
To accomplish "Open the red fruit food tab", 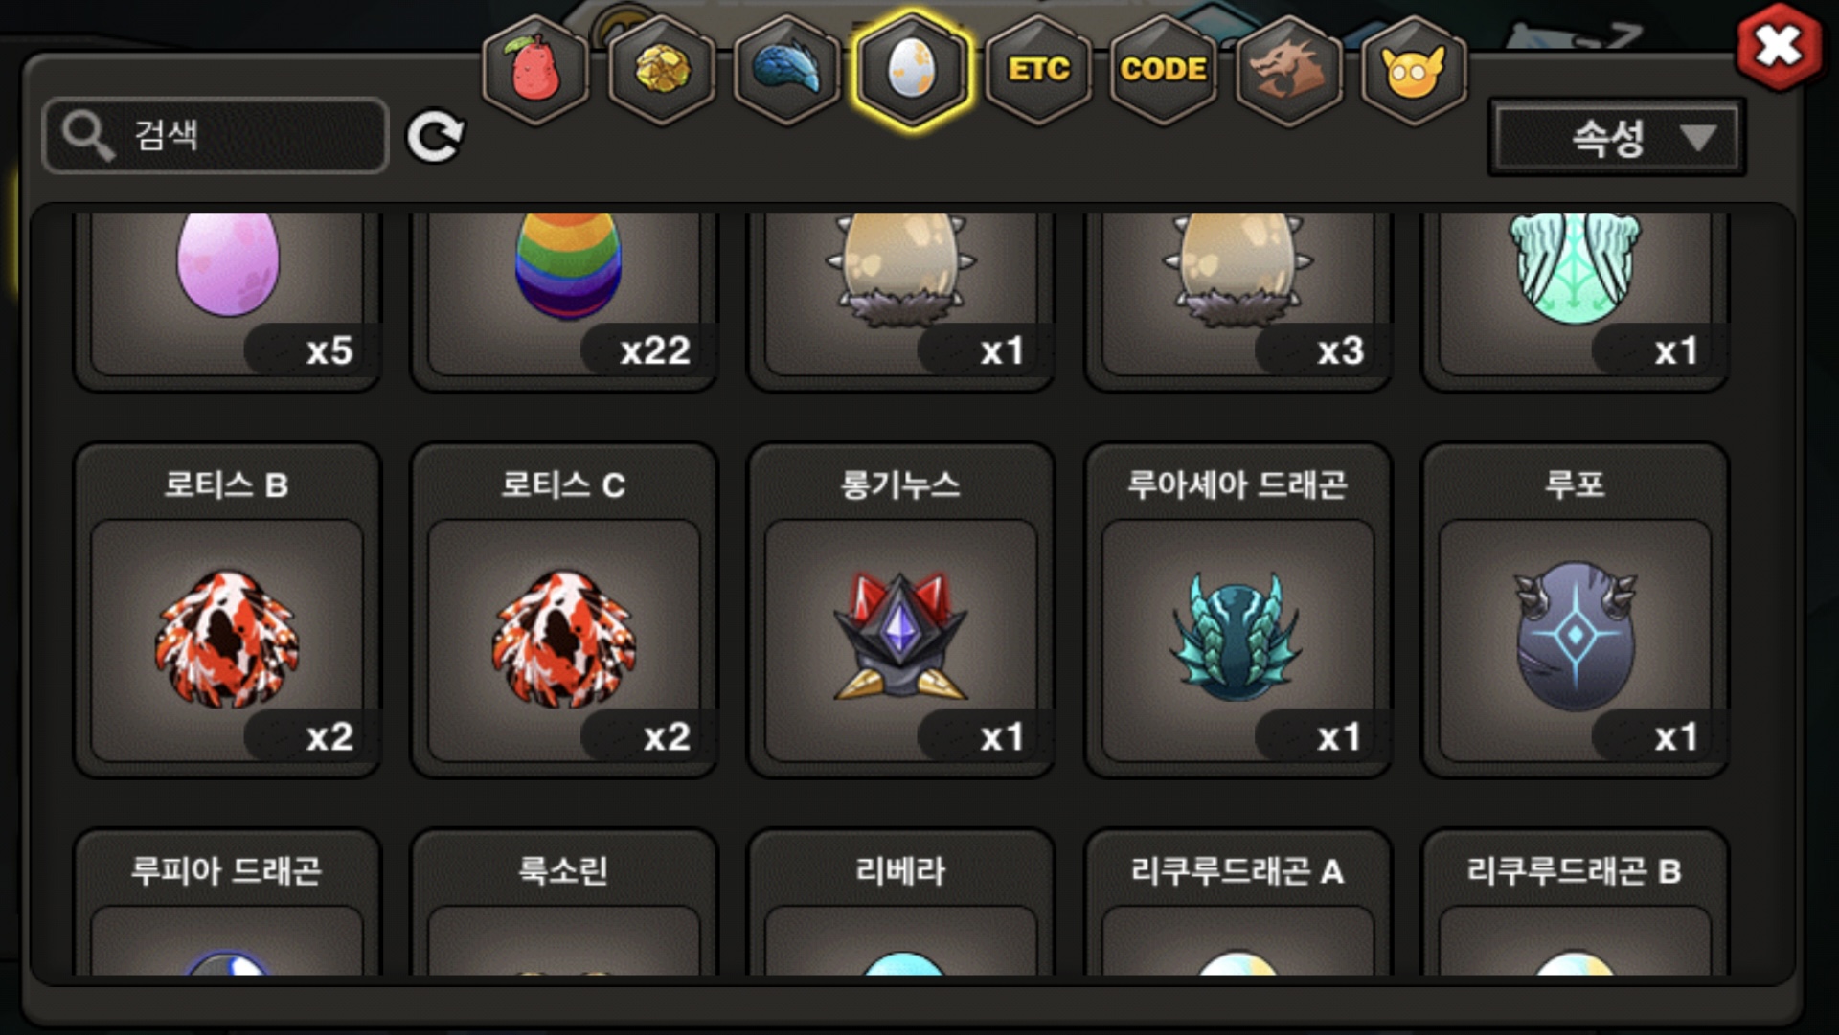I will [535, 69].
